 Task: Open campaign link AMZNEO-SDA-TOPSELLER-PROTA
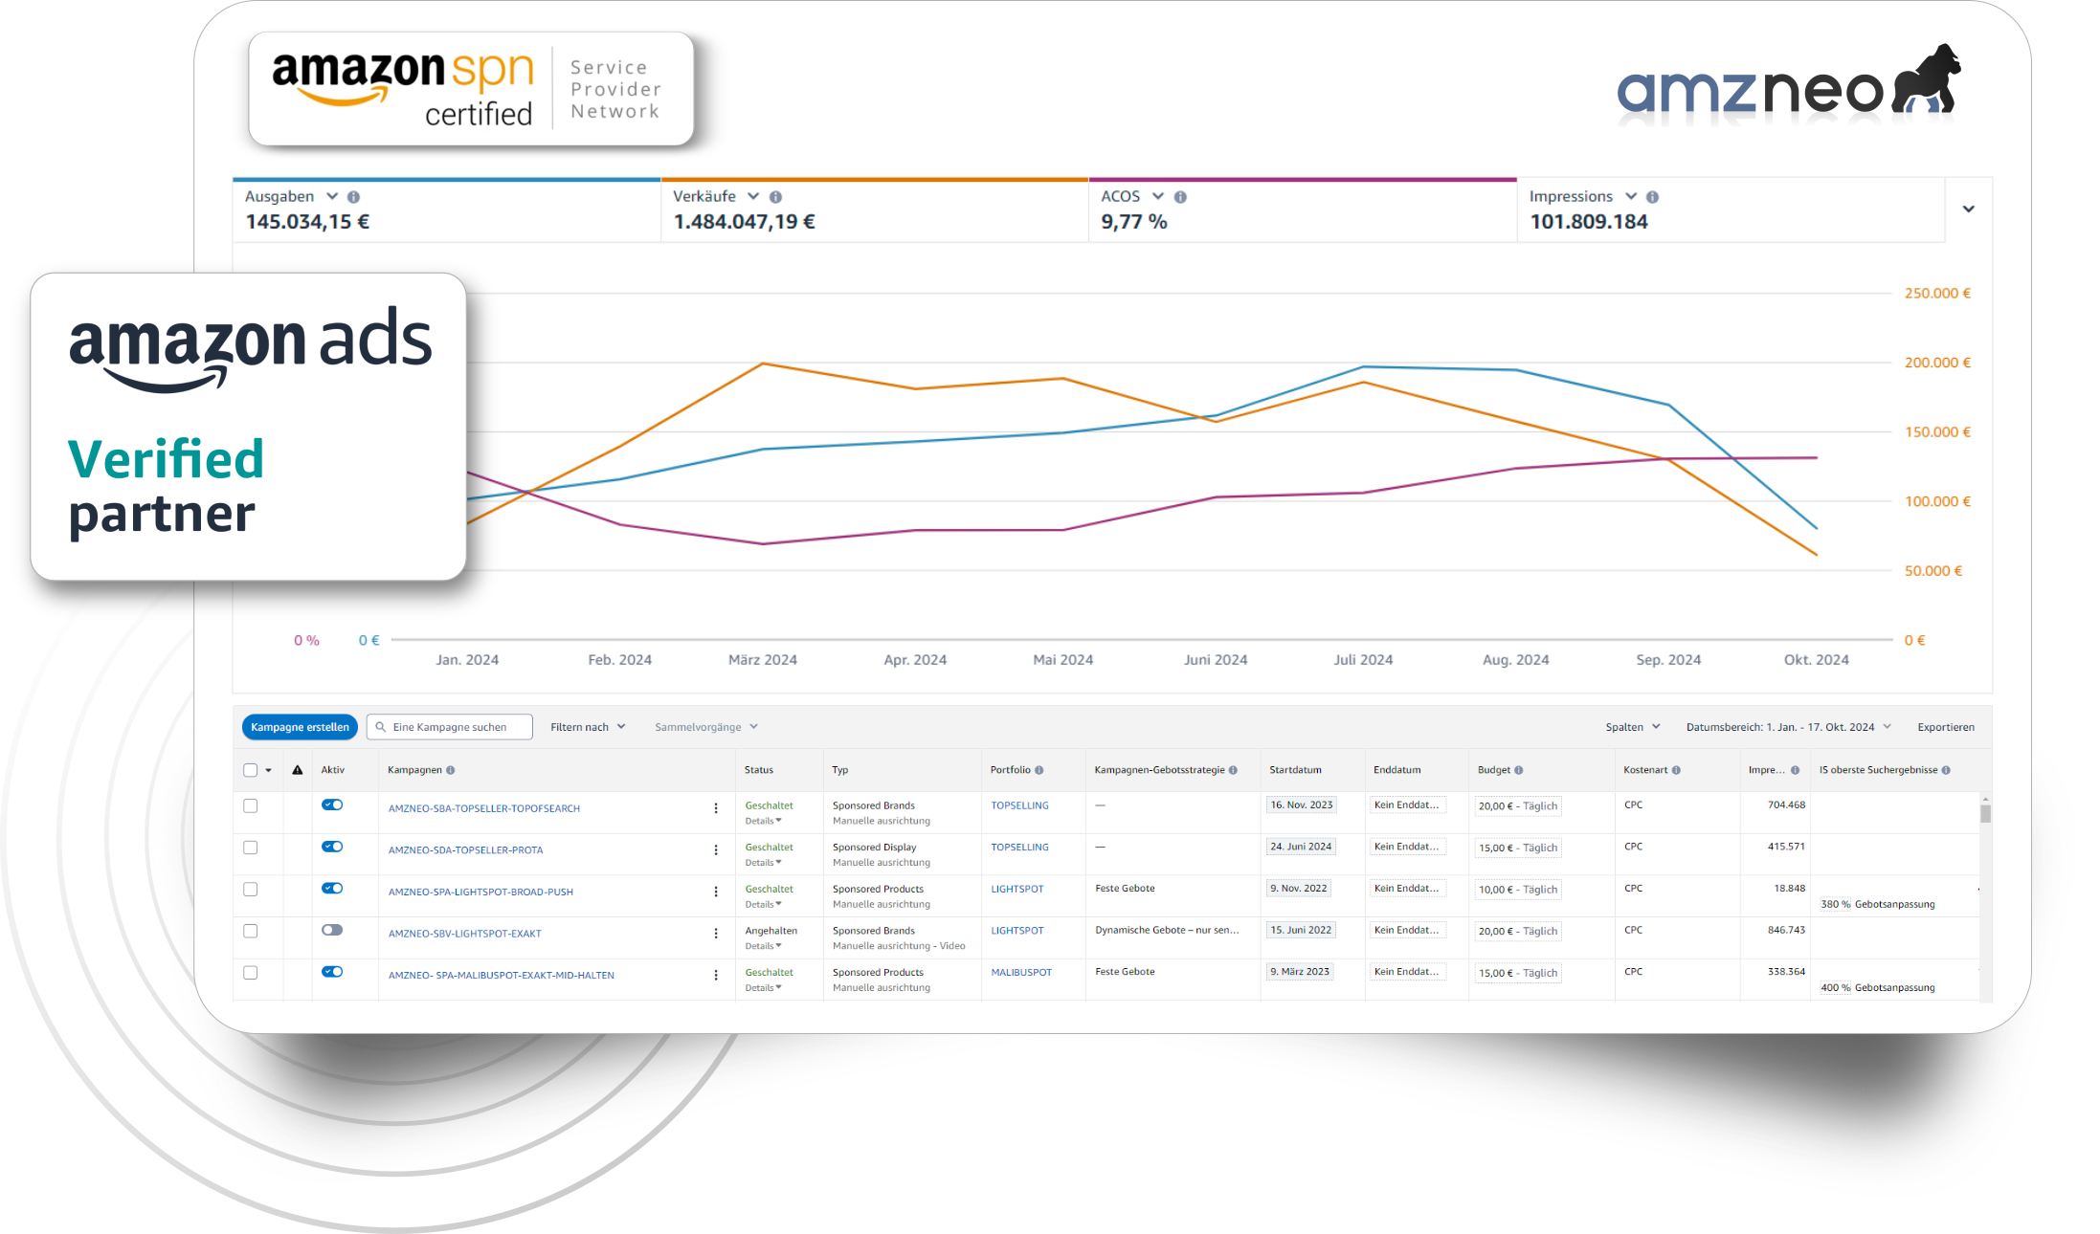pyautogui.click(x=465, y=850)
